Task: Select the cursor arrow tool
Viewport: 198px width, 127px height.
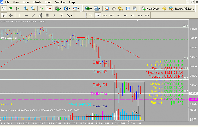Action: coord(3,16)
